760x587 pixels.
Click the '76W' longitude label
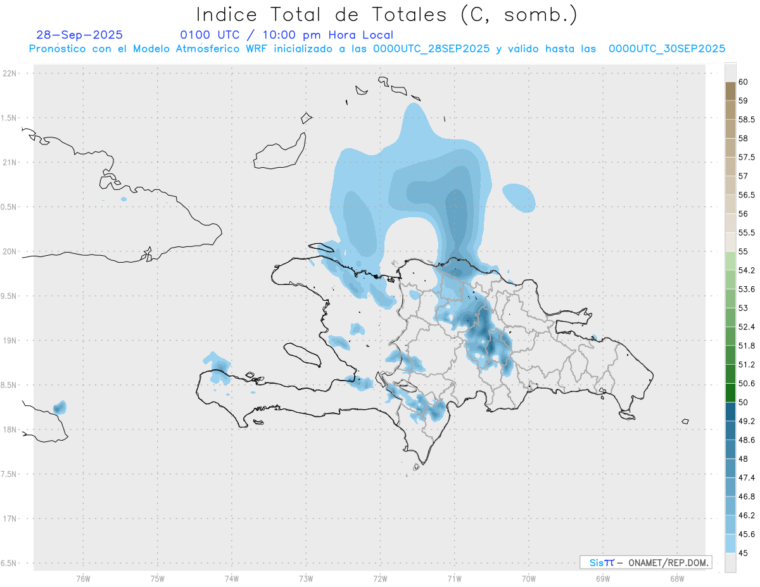(x=83, y=579)
